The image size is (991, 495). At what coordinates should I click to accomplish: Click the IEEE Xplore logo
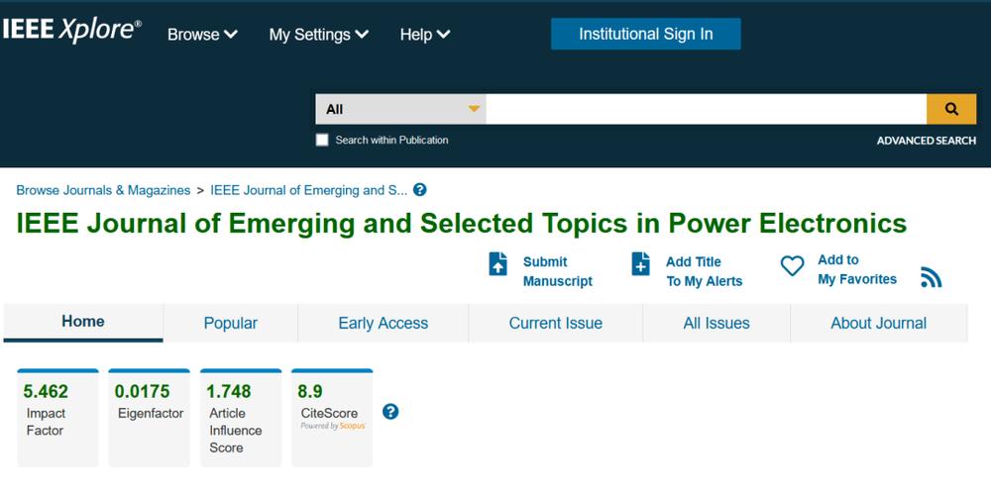[71, 31]
